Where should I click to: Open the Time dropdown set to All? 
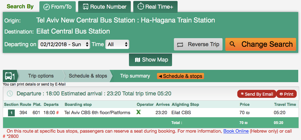[117, 45]
